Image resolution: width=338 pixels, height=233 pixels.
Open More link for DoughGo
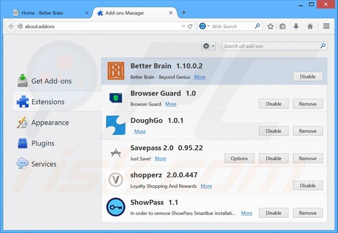tap(140, 131)
